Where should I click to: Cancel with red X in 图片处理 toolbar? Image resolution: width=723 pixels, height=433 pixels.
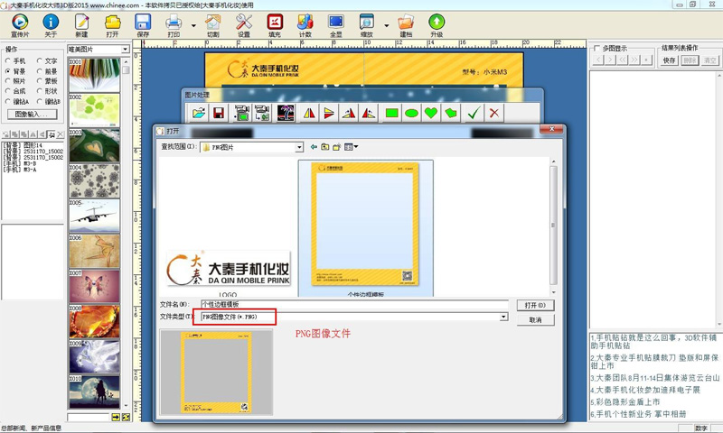point(494,113)
